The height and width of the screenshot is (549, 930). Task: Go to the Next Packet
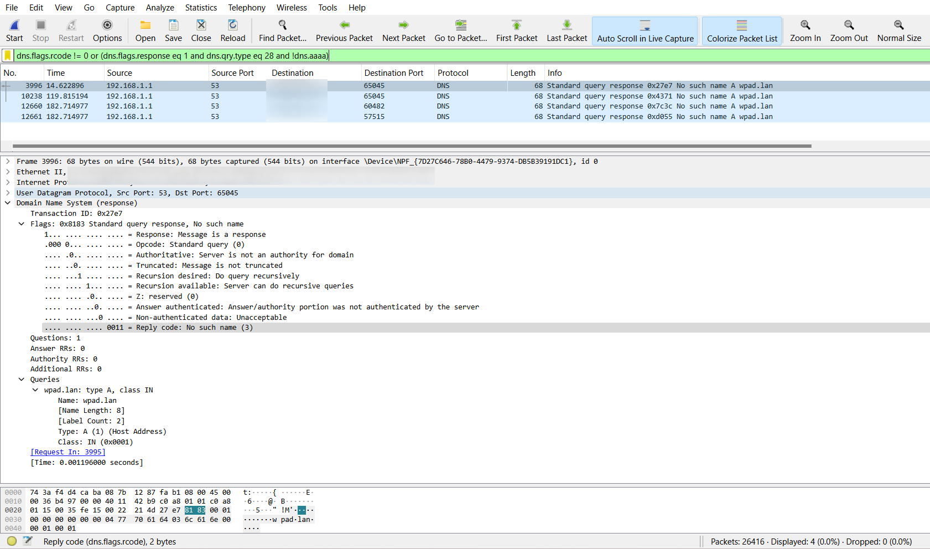[403, 25]
